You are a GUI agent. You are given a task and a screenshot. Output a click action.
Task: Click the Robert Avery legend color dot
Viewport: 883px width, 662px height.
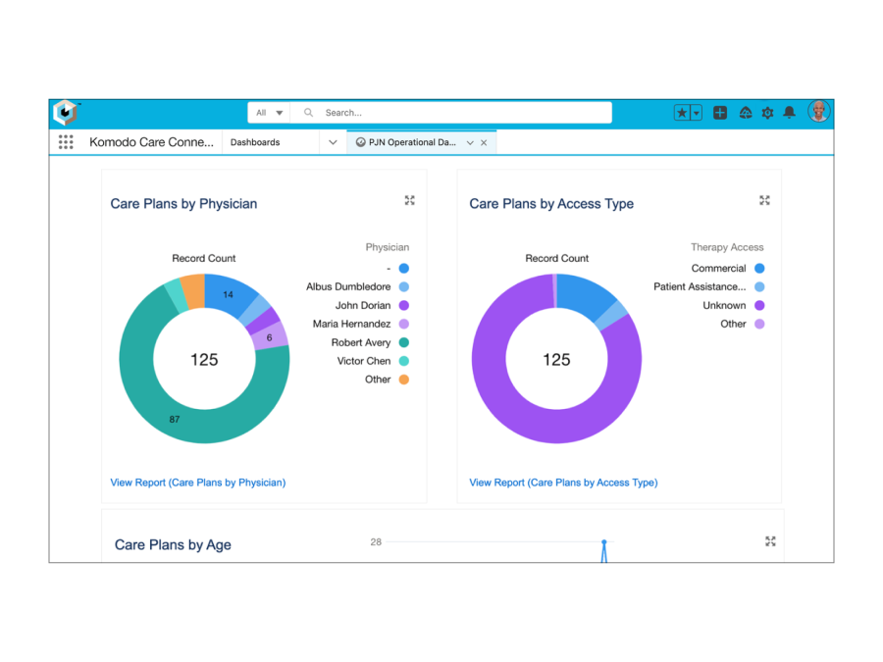pos(404,342)
